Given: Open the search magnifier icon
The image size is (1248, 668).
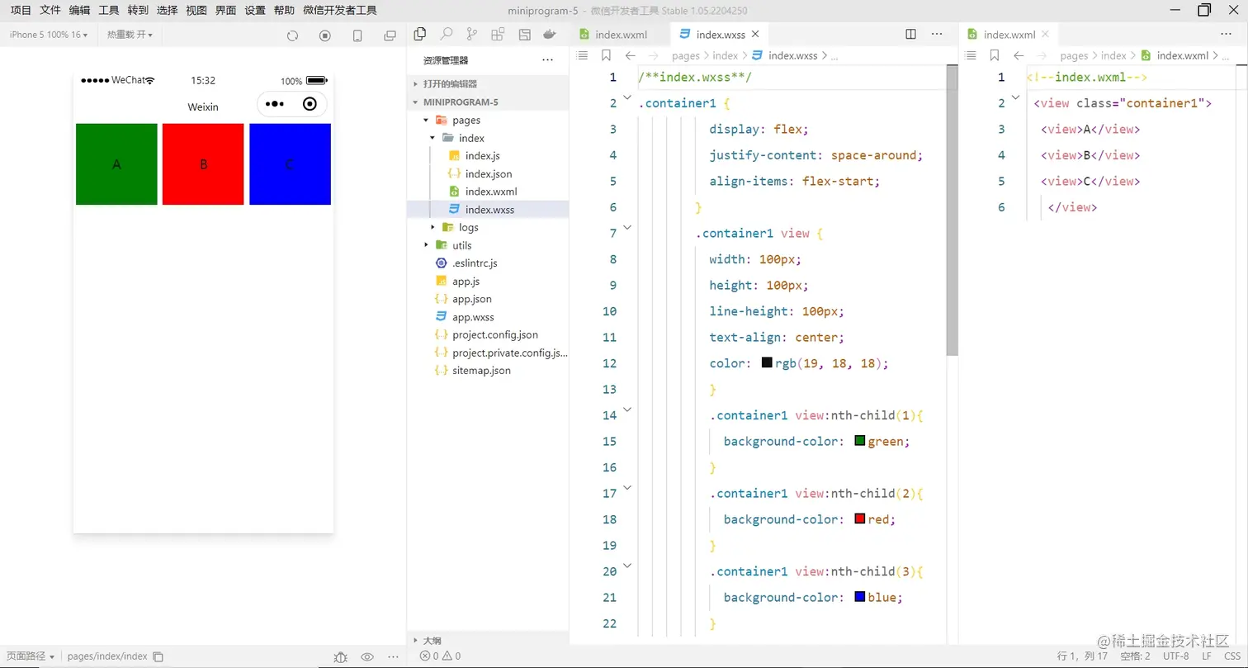Looking at the screenshot, I should pyautogui.click(x=446, y=34).
